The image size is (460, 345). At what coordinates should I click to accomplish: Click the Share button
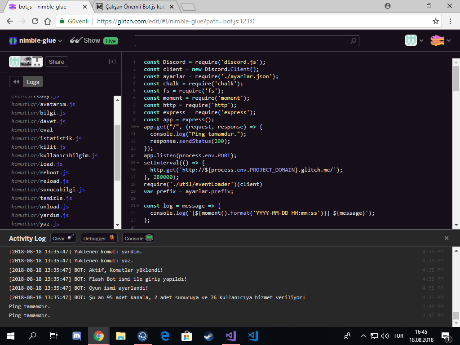[57, 62]
